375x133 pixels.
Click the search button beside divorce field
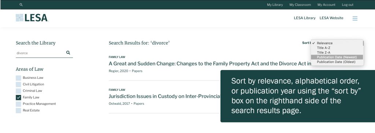click(68, 53)
